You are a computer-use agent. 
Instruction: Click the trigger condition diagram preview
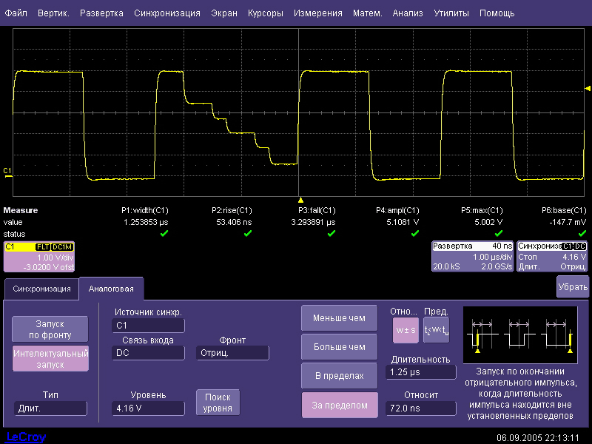519,330
